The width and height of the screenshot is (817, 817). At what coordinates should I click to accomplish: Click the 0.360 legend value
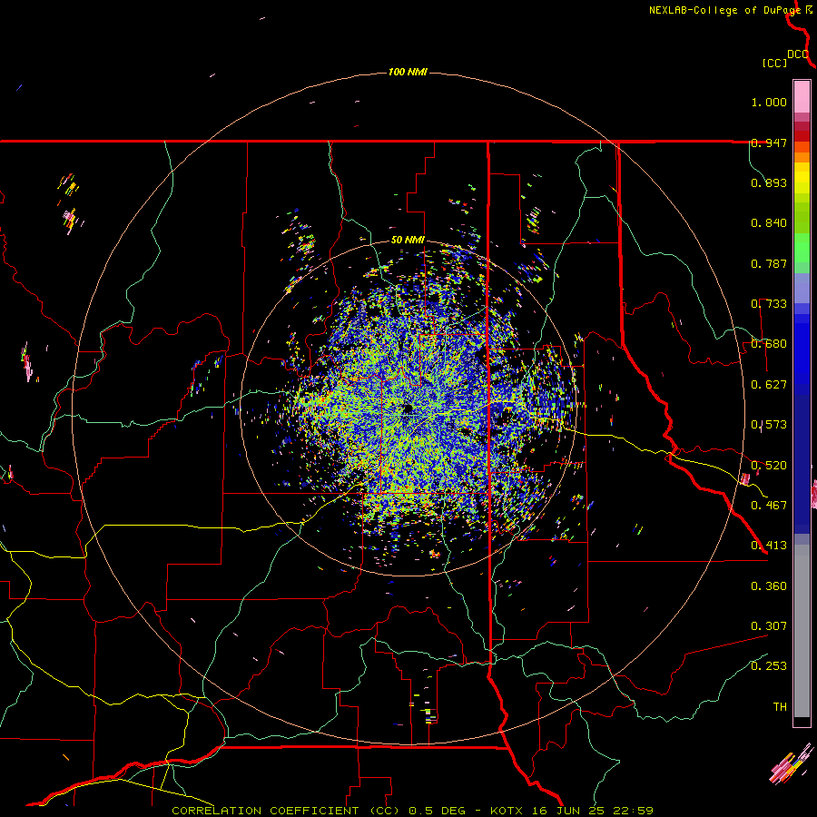coord(769,586)
